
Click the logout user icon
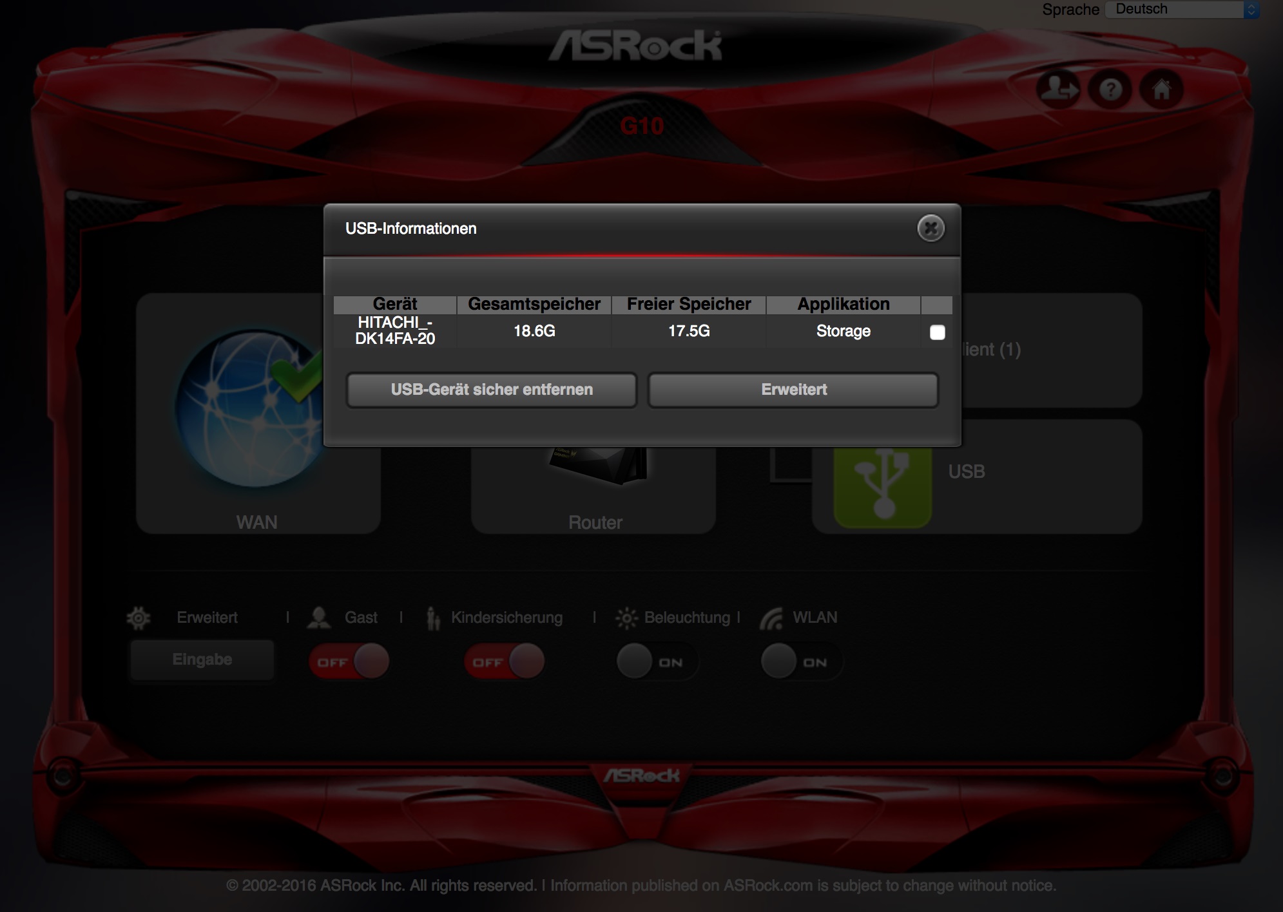[x=1059, y=90]
